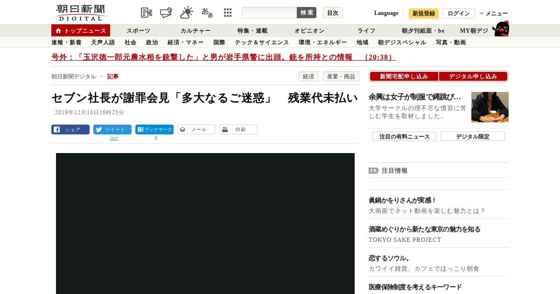Open the 余興は女子が制服で縄跳び article
The height and width of the screenshot is (294, 560).
point(415,97)
